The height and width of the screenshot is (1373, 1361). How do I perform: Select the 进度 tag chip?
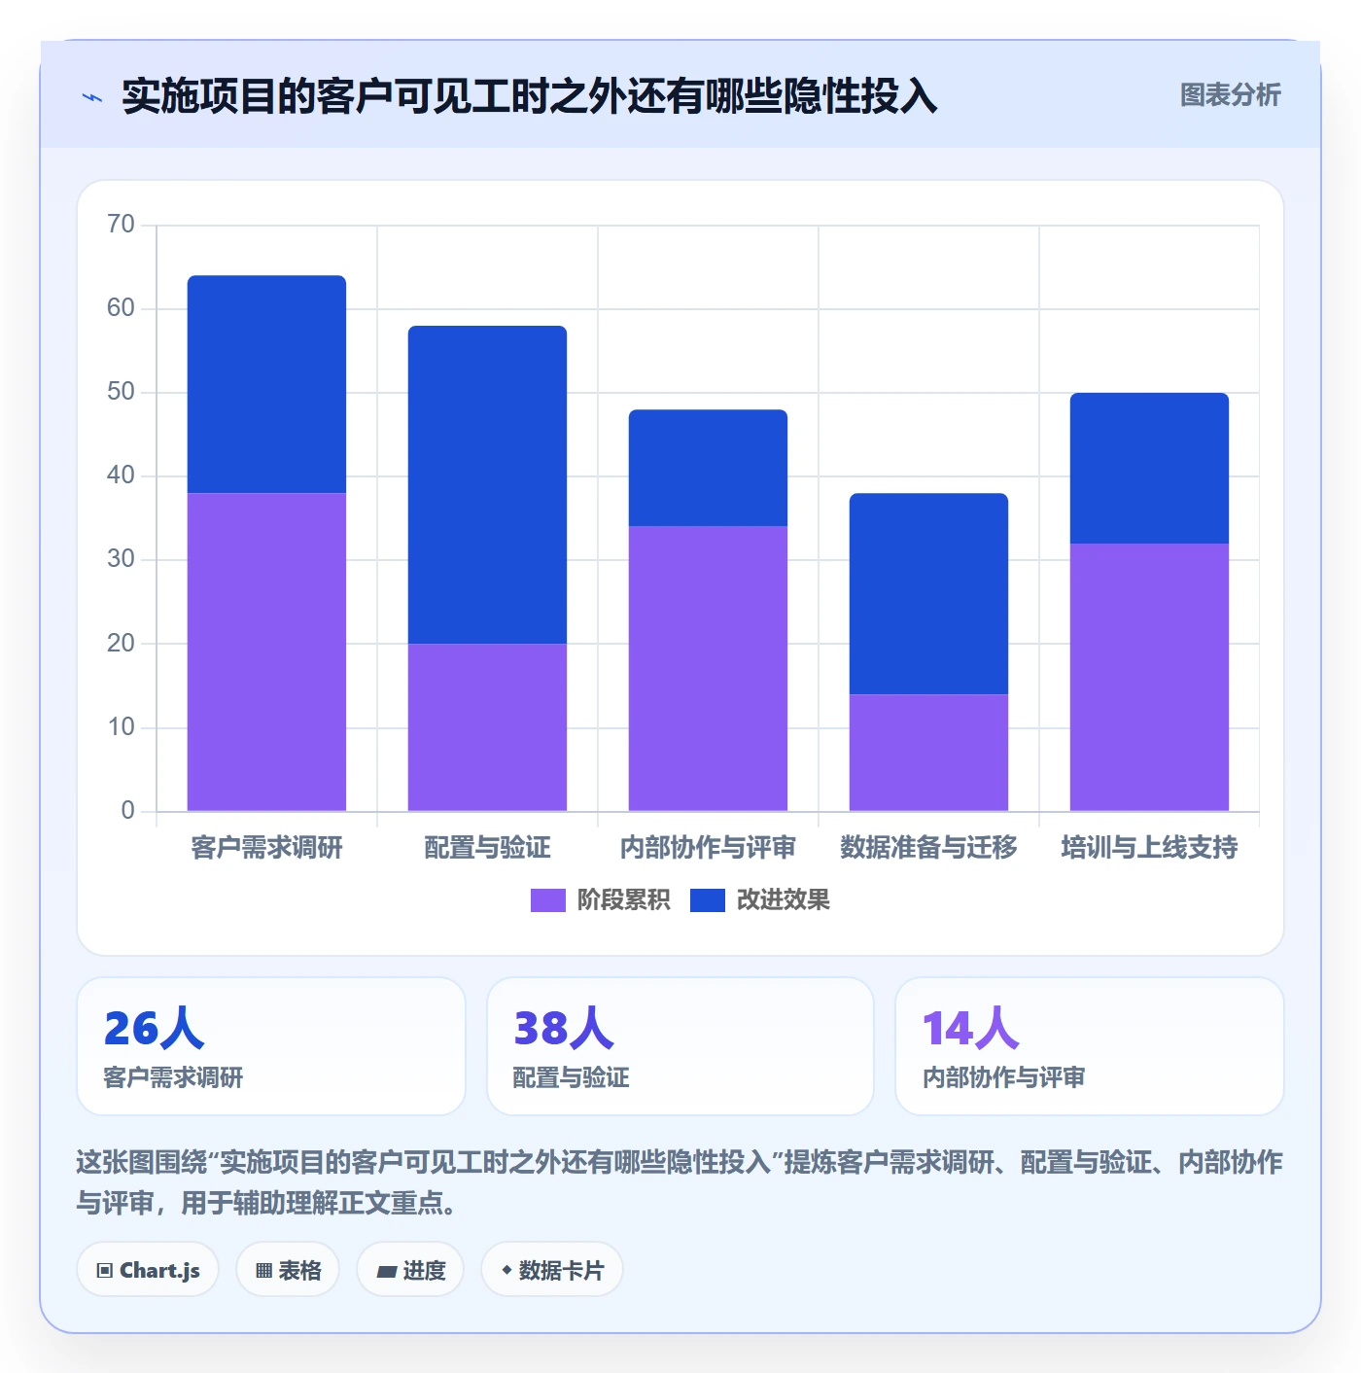click(x=410, y=1270)
